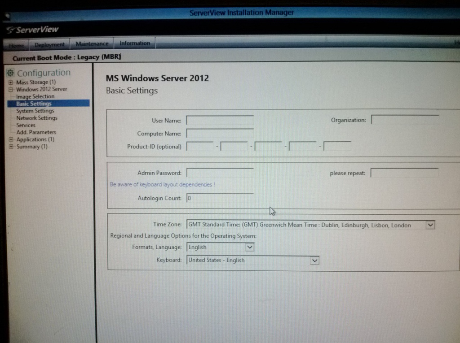This screenshot has width=460, height=343.
Task: Click the Current Boot Mode: Legacy (MBR) text
Action: tap(66, 57)
